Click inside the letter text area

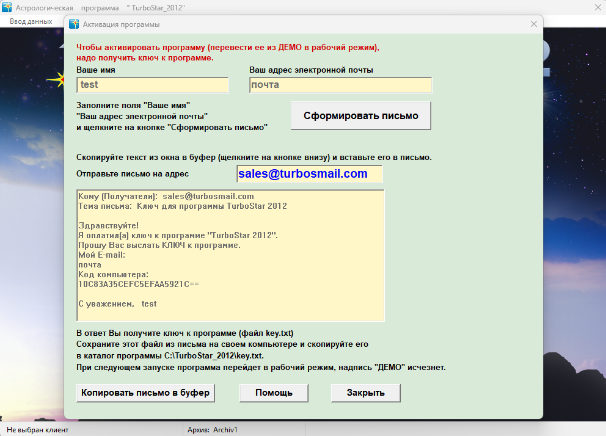[x=231, y=255]
